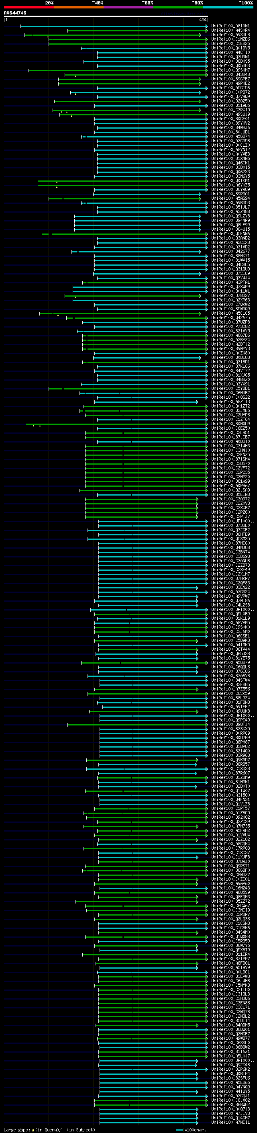
Task: Click the orange ~40% identity legend segment
Action: (x=79, y=7)
